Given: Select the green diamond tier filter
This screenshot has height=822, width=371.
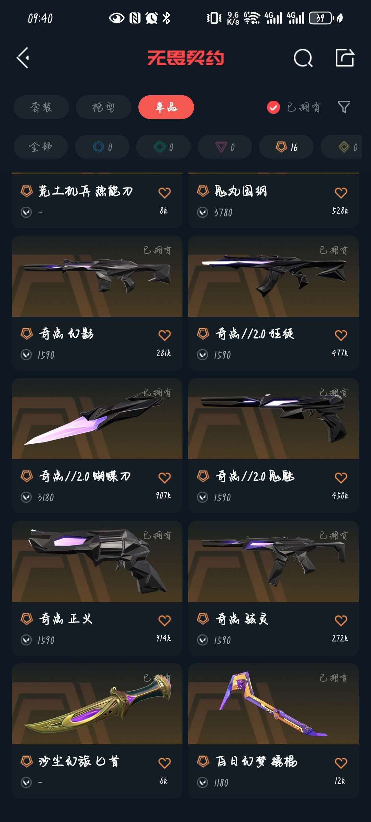Looking at the screenshot, I should pyautogui.click(x=164, y=147).
